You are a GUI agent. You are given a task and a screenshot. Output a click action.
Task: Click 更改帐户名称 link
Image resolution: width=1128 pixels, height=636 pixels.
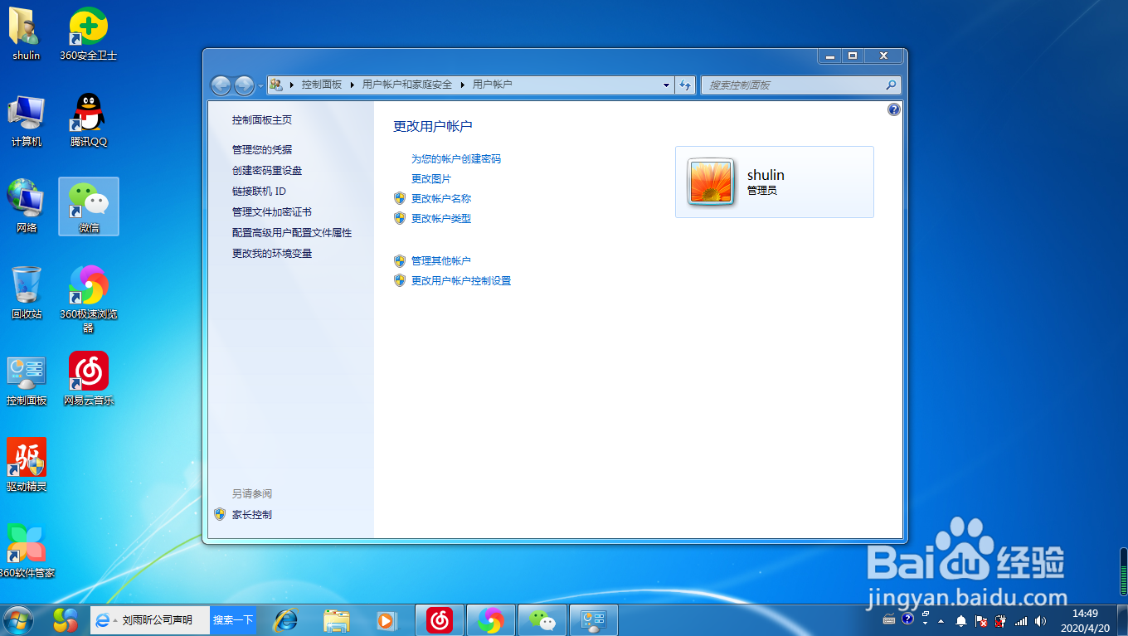pyautogui.click(x=441, y=198)
